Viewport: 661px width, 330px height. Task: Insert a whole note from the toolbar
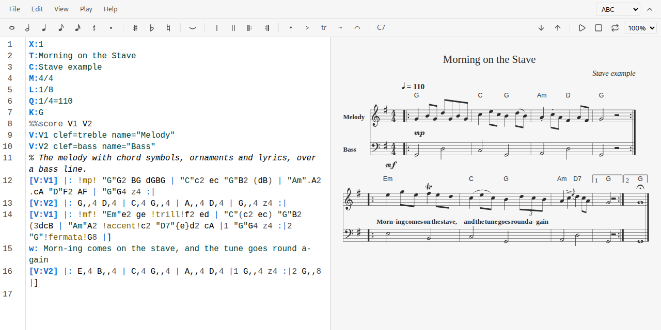coord(12,28)
